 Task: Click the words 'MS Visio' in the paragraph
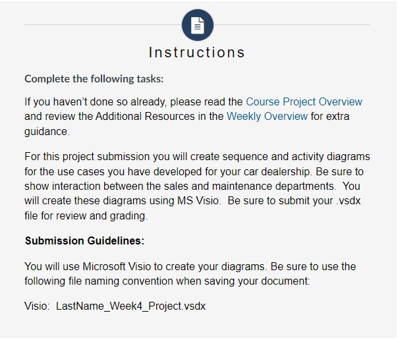click(198, 201)
